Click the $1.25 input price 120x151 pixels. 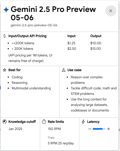tap(71, 43)
